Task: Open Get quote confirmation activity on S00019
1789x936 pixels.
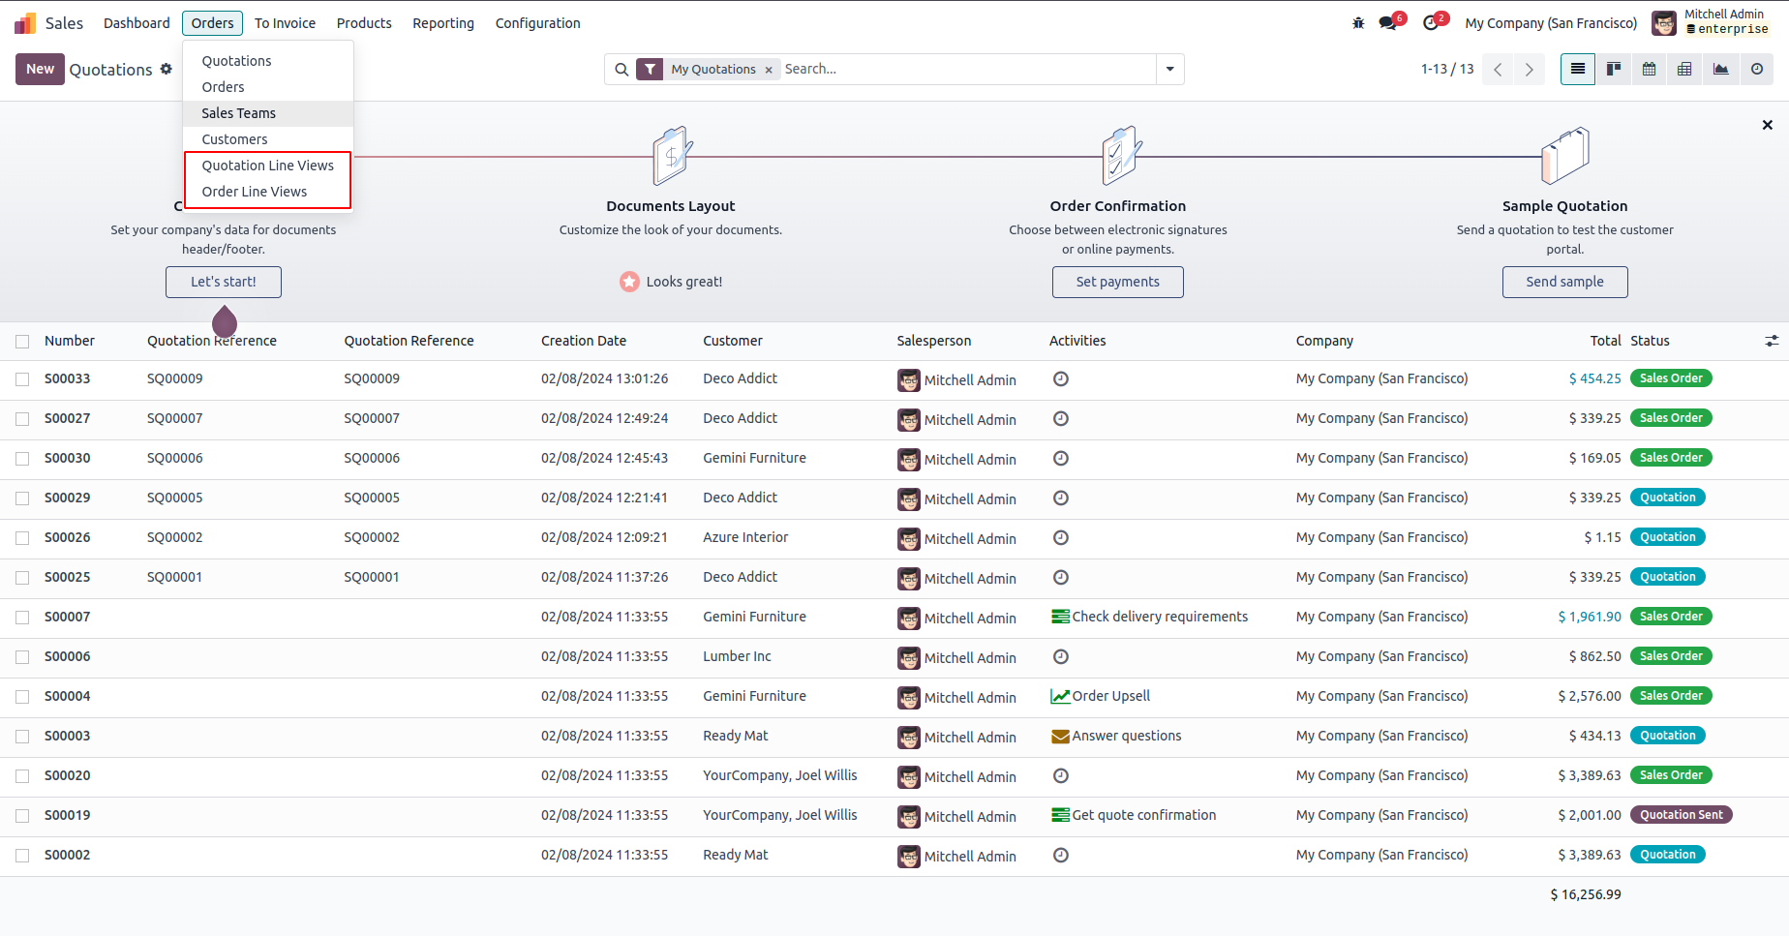Action: click(1134, 815)
